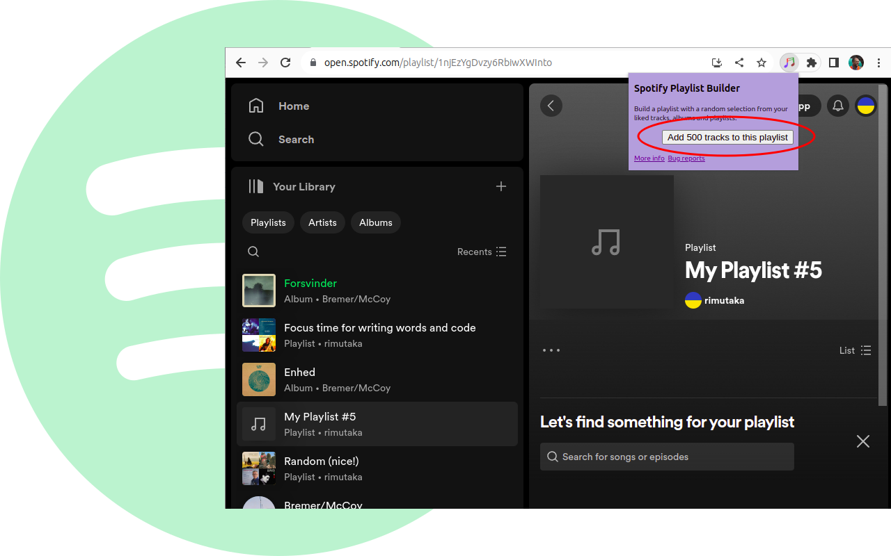Click Search for songs or episodes field

point(667,457)
